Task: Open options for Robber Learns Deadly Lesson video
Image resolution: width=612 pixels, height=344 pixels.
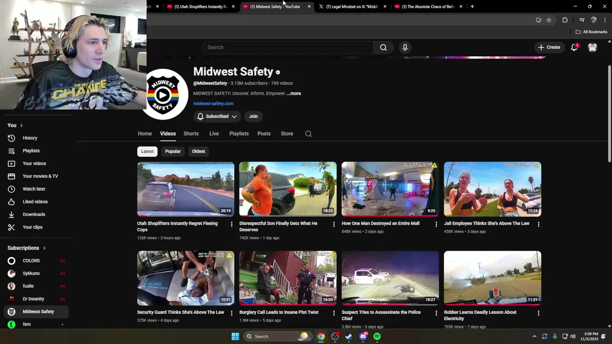Action: point(538,313)
